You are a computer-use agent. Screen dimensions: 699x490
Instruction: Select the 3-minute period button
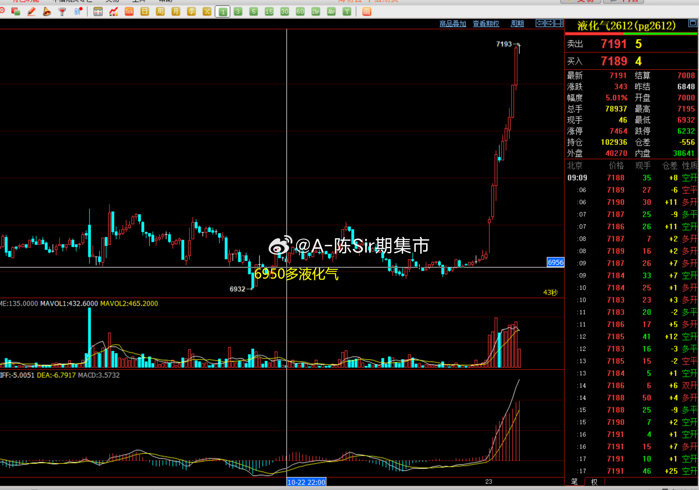pos(238,12)
